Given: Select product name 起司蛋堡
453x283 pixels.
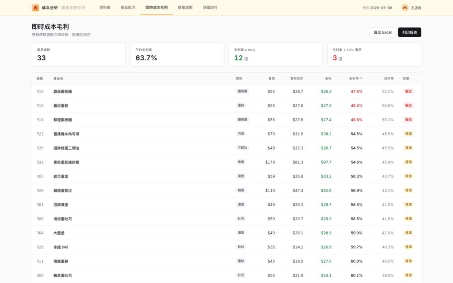Looking at the screenshot, I should [61, 176].
